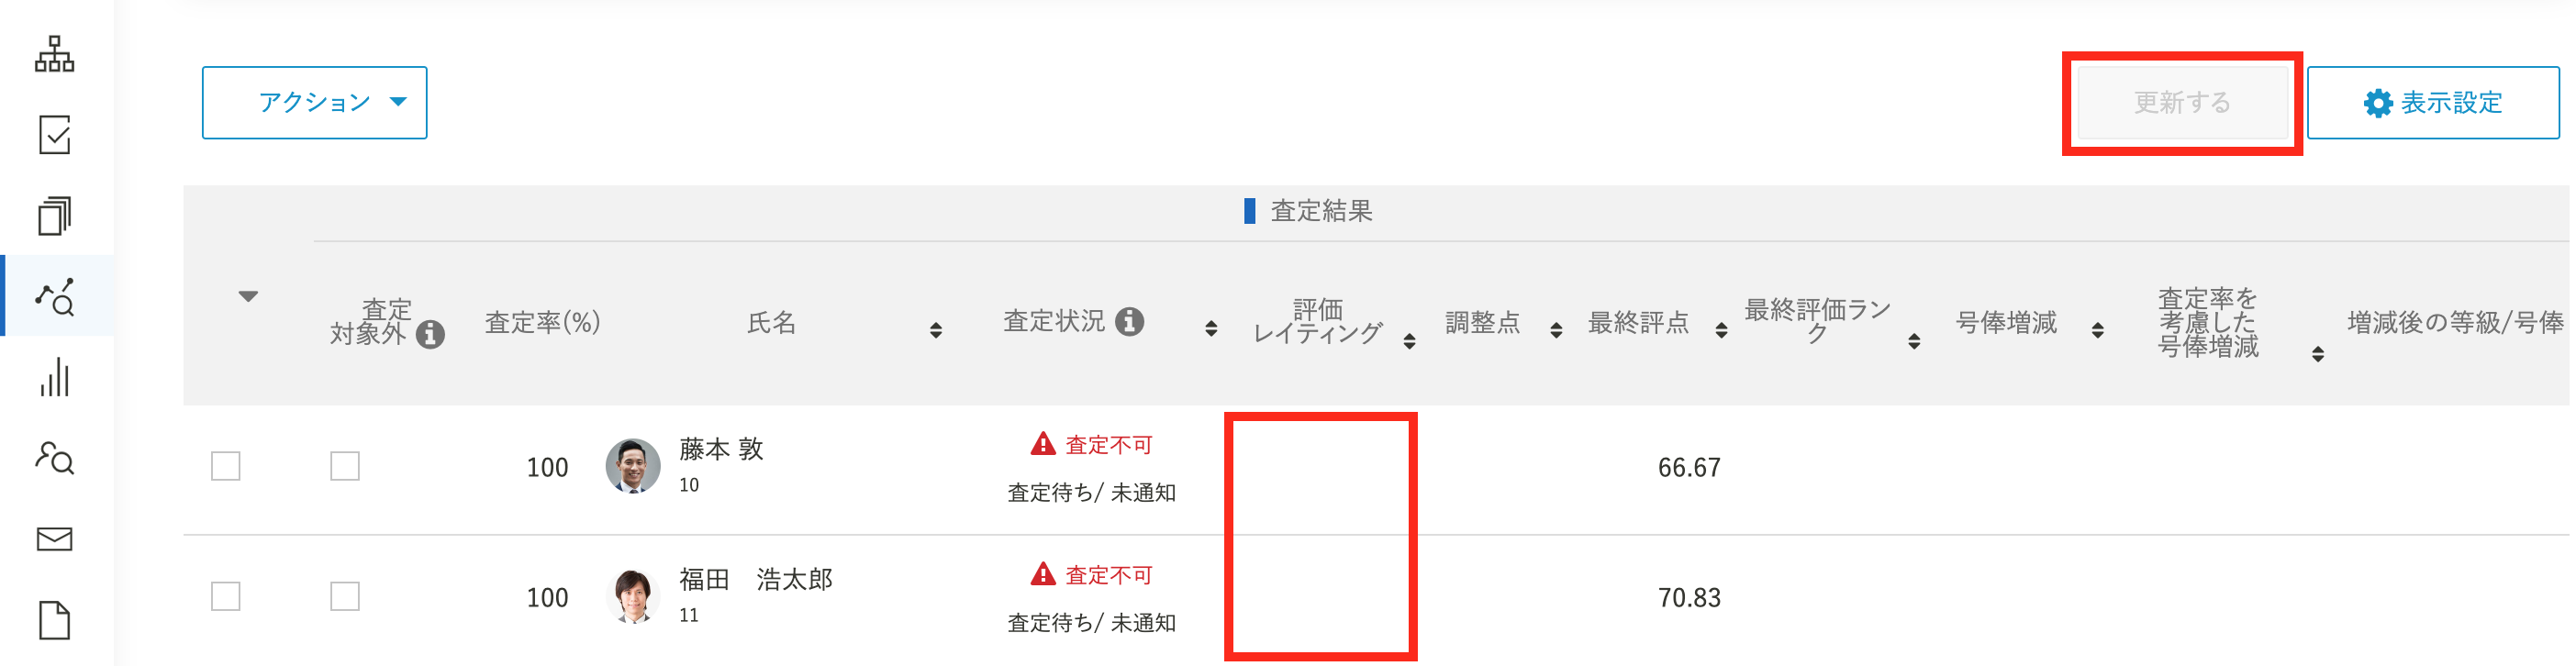Viewport: 2576px width, 666px height.
Task: Expand the アクション dropdown button
Action: 314,102
